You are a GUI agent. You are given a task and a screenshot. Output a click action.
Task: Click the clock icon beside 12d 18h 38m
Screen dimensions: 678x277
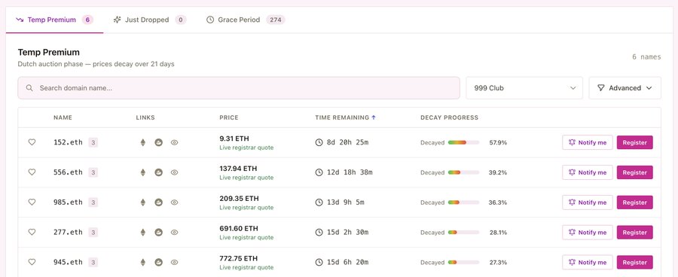point(319,172)
